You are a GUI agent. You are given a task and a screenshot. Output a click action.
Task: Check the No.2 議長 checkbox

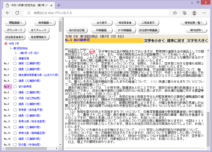pyautogui.click(x=15, y=69)
